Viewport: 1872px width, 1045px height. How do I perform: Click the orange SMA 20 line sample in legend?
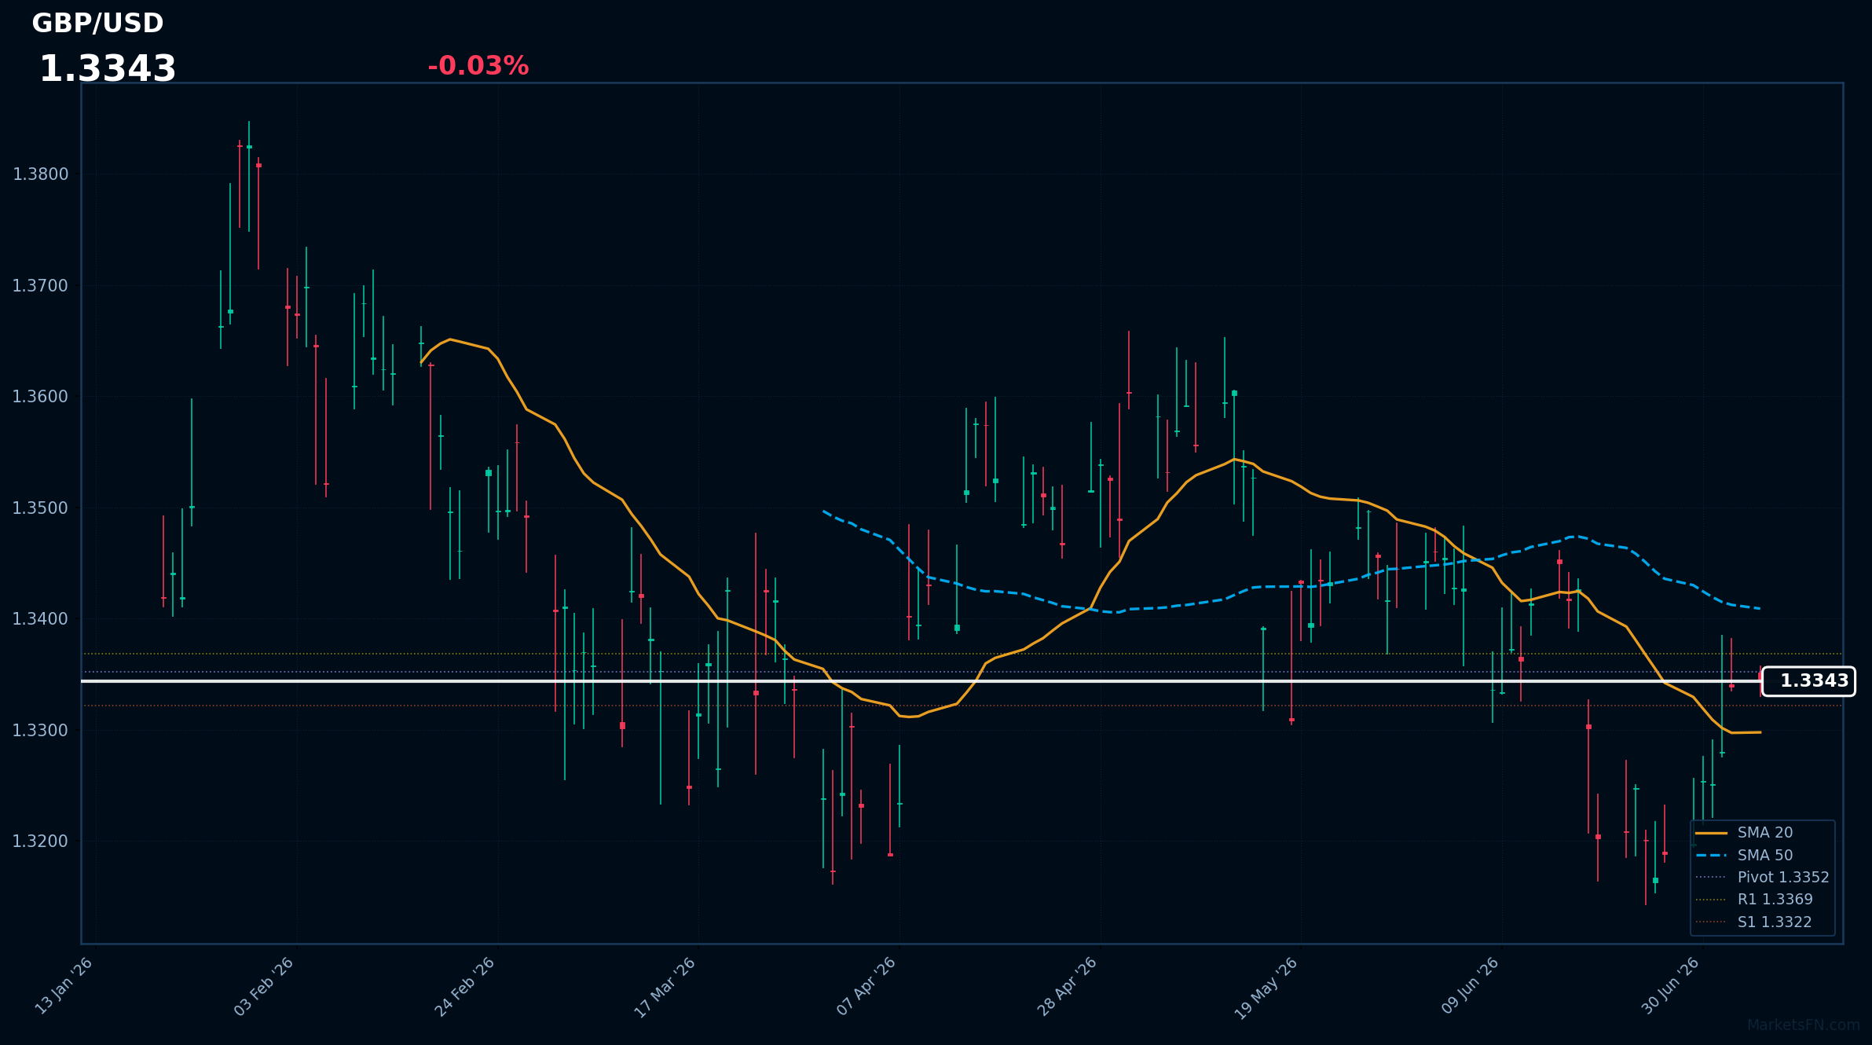coord(1711,833)
